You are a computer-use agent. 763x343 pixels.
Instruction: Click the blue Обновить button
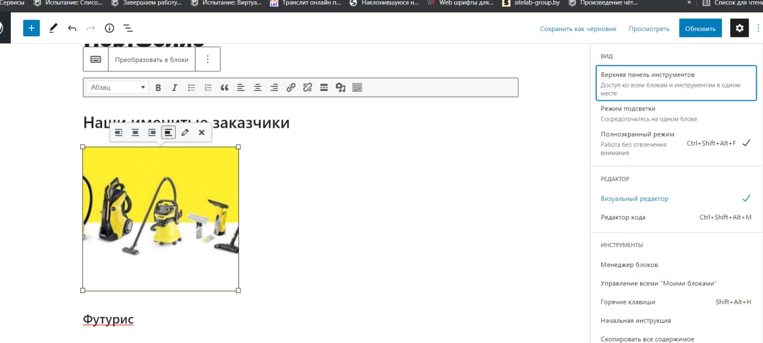pos(700,28)
